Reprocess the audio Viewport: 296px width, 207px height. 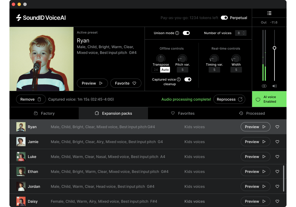coord(229,99)
